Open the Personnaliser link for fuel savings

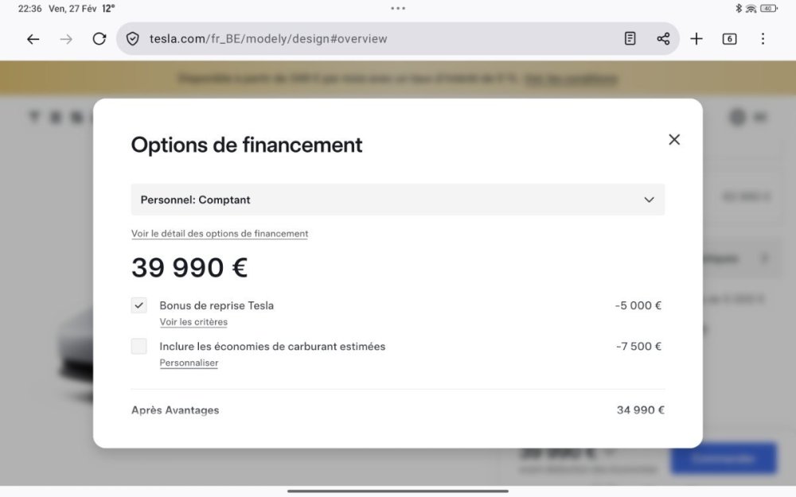(189, 363)
